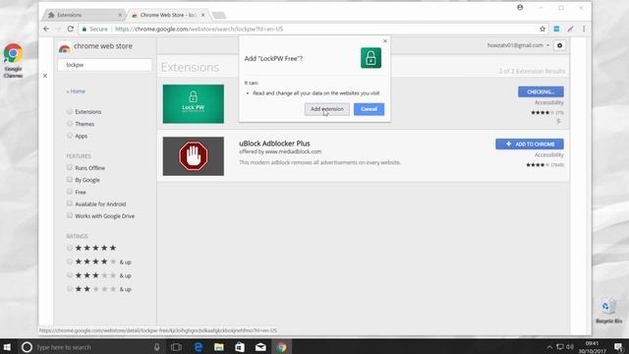The image size is (629, 354).
Task: Open Task View on the taskbar
Action: pos(176,347)
